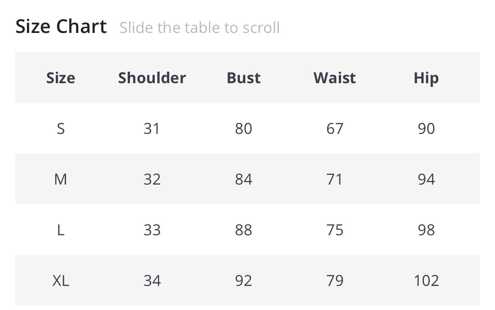
Task: Select the Size column header
Action: (60, 78)
